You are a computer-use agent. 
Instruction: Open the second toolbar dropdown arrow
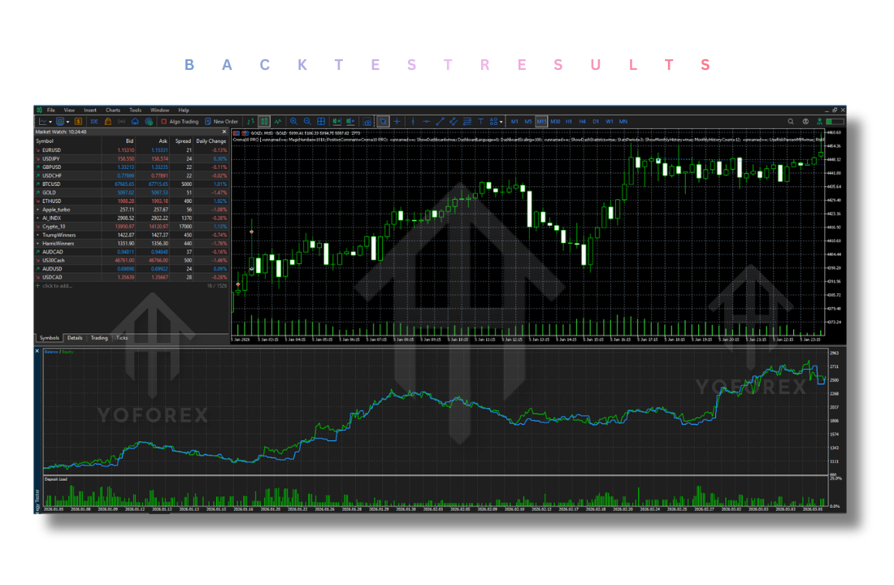[x=69, y=122]
